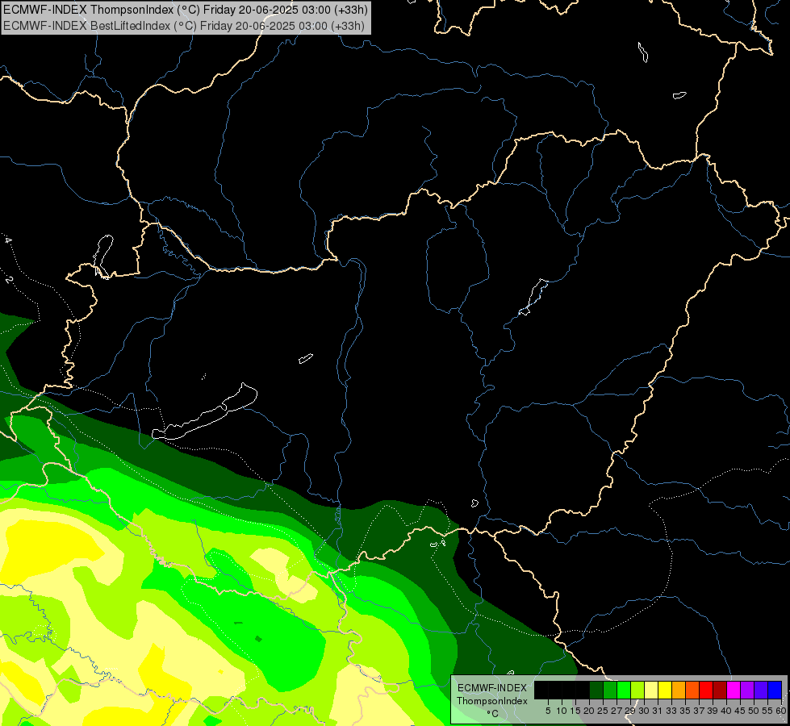Click the legend unit '°C'
The image size is (790, 726).
coord(493,713)
